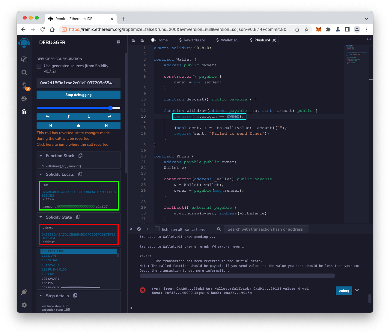Jump to the next breakpoint
This screenshot has height=335, width=390.
[x=106, y=126]
